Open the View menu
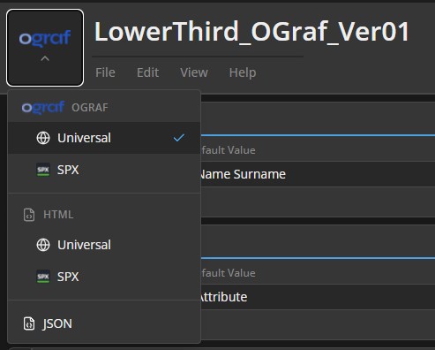Screen dimensions: 435x350 194,72
